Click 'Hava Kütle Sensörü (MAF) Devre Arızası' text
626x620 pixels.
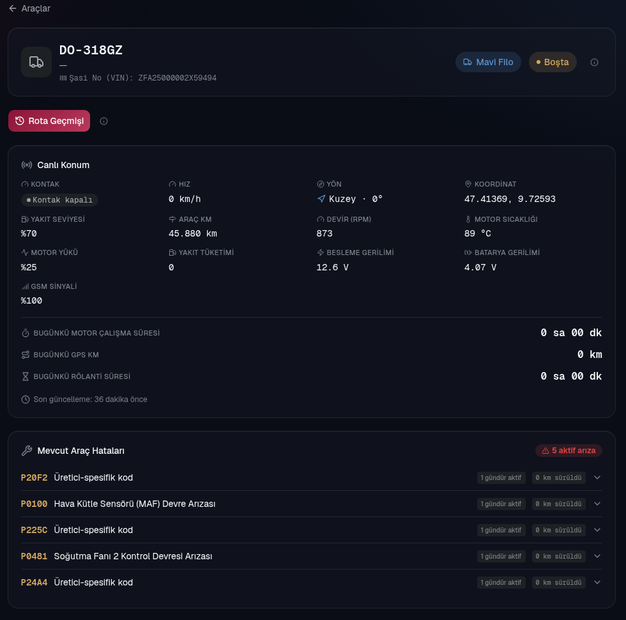pyautogui.click(x=135, y=504)
